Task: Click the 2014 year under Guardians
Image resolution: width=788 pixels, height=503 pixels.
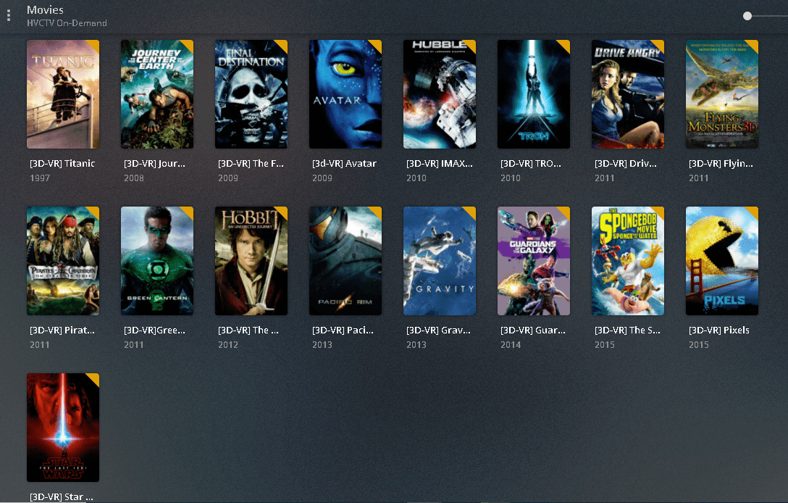Action: click(x=511, y=345)
